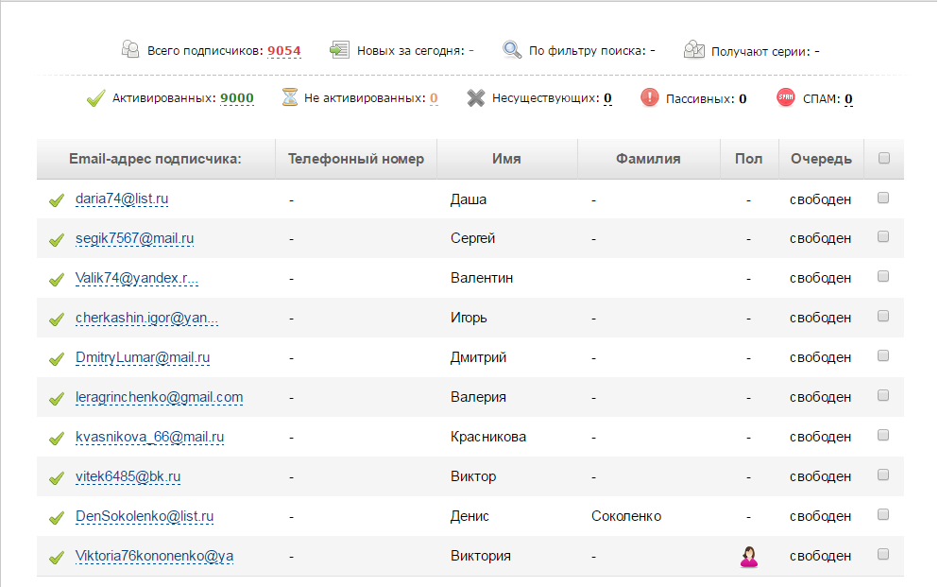Click the gray X nonexistent icon
939x587 pixels.
[x=476, y=97]
